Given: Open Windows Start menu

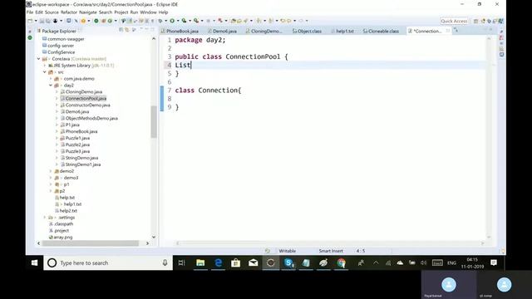Looking at the screenshot, I should click(x=34, y=262).
